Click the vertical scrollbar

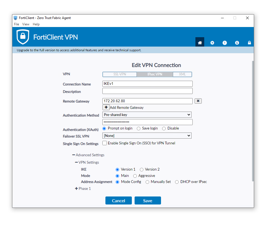tap(253, 121)
